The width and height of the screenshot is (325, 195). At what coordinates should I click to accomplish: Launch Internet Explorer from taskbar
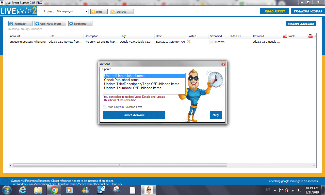click(23, 190)
